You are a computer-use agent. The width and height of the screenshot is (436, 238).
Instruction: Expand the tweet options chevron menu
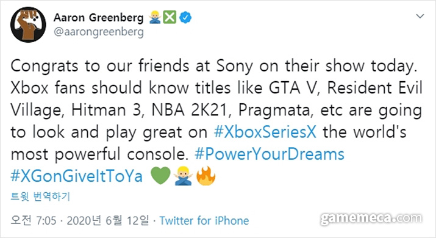coord(420,16)
